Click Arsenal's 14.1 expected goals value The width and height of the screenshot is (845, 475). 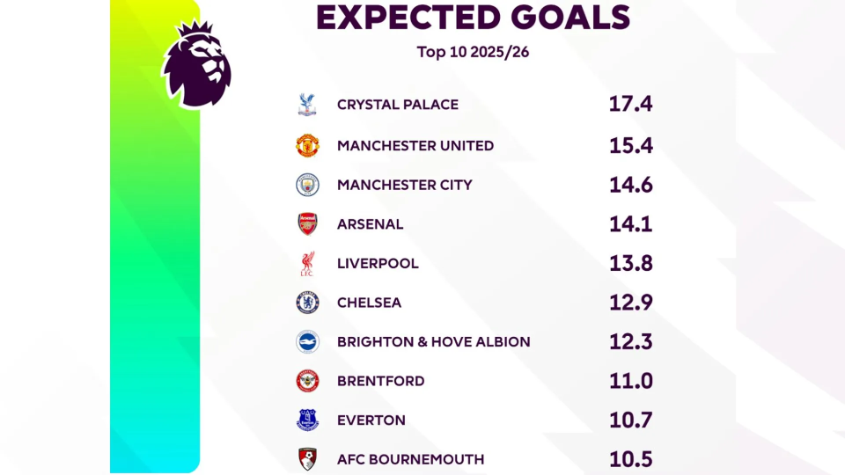[630, 224]
